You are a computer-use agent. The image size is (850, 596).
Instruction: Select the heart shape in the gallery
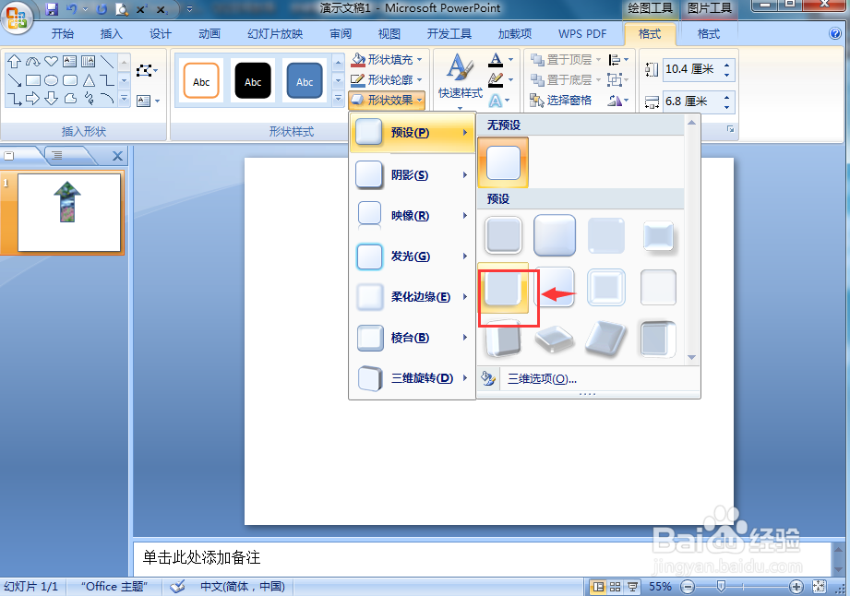(51, 61)
